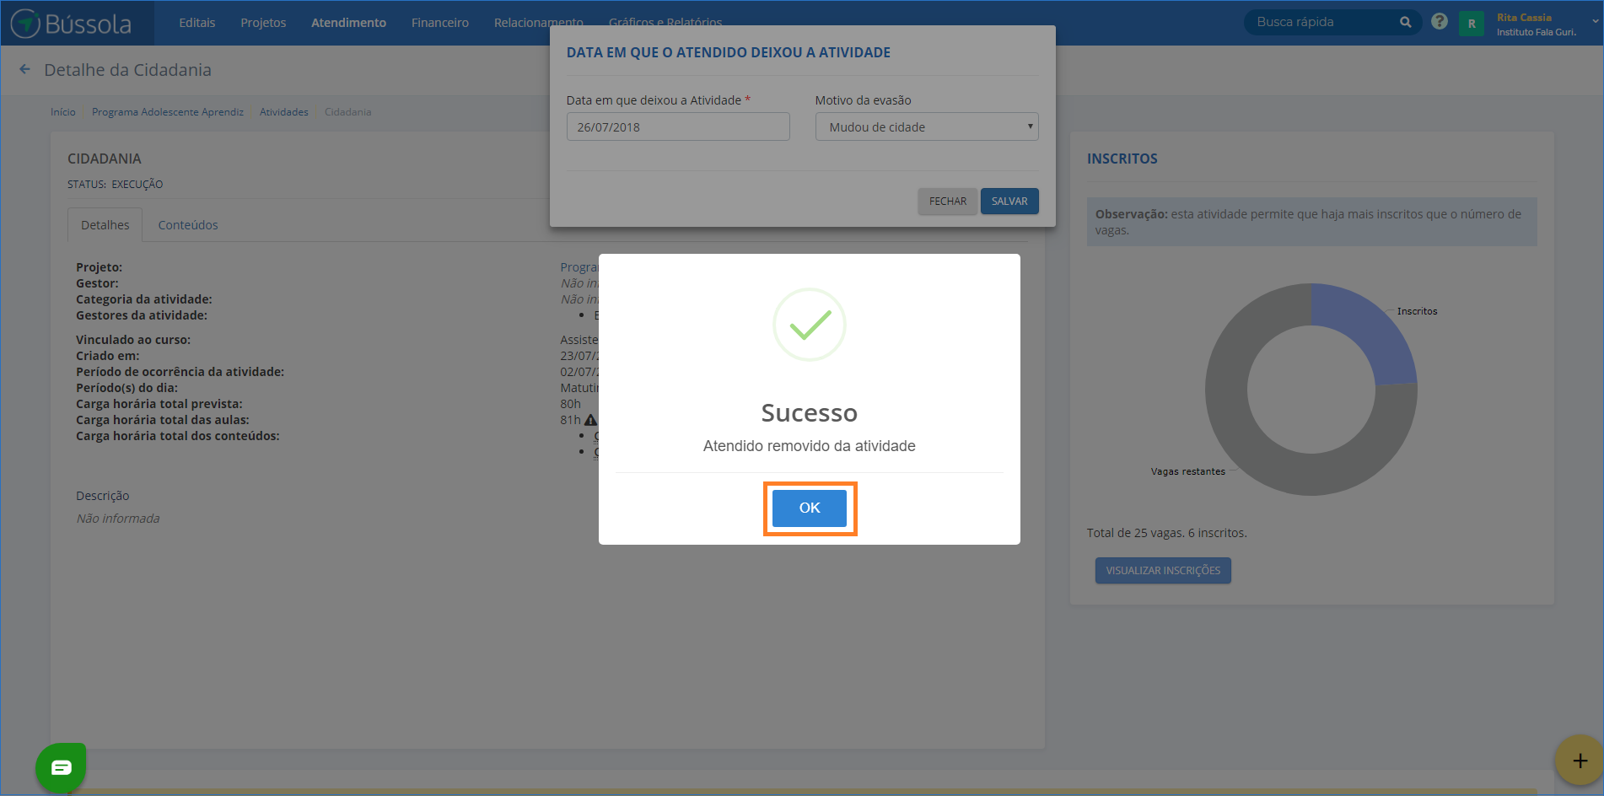
Task: Click the Bússola logo
Action: (73, 24)
